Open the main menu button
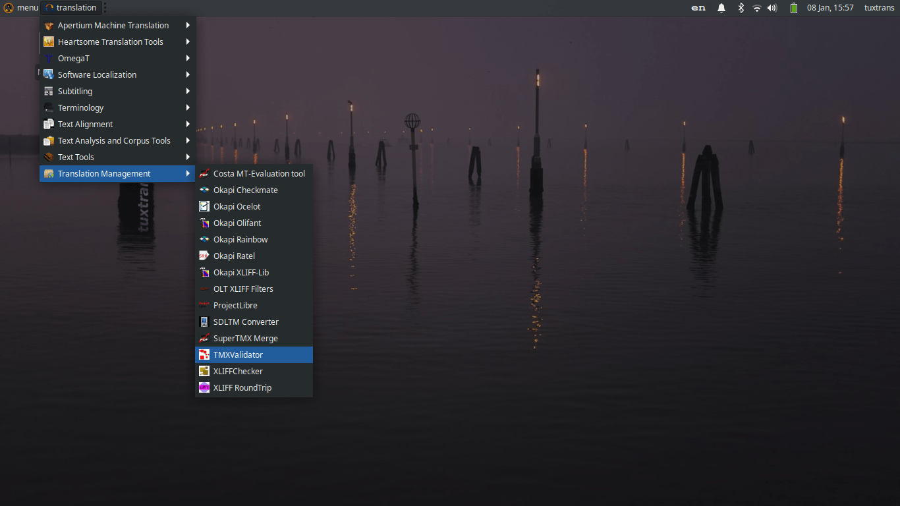900x506 pixels. (x=20, y=8)
